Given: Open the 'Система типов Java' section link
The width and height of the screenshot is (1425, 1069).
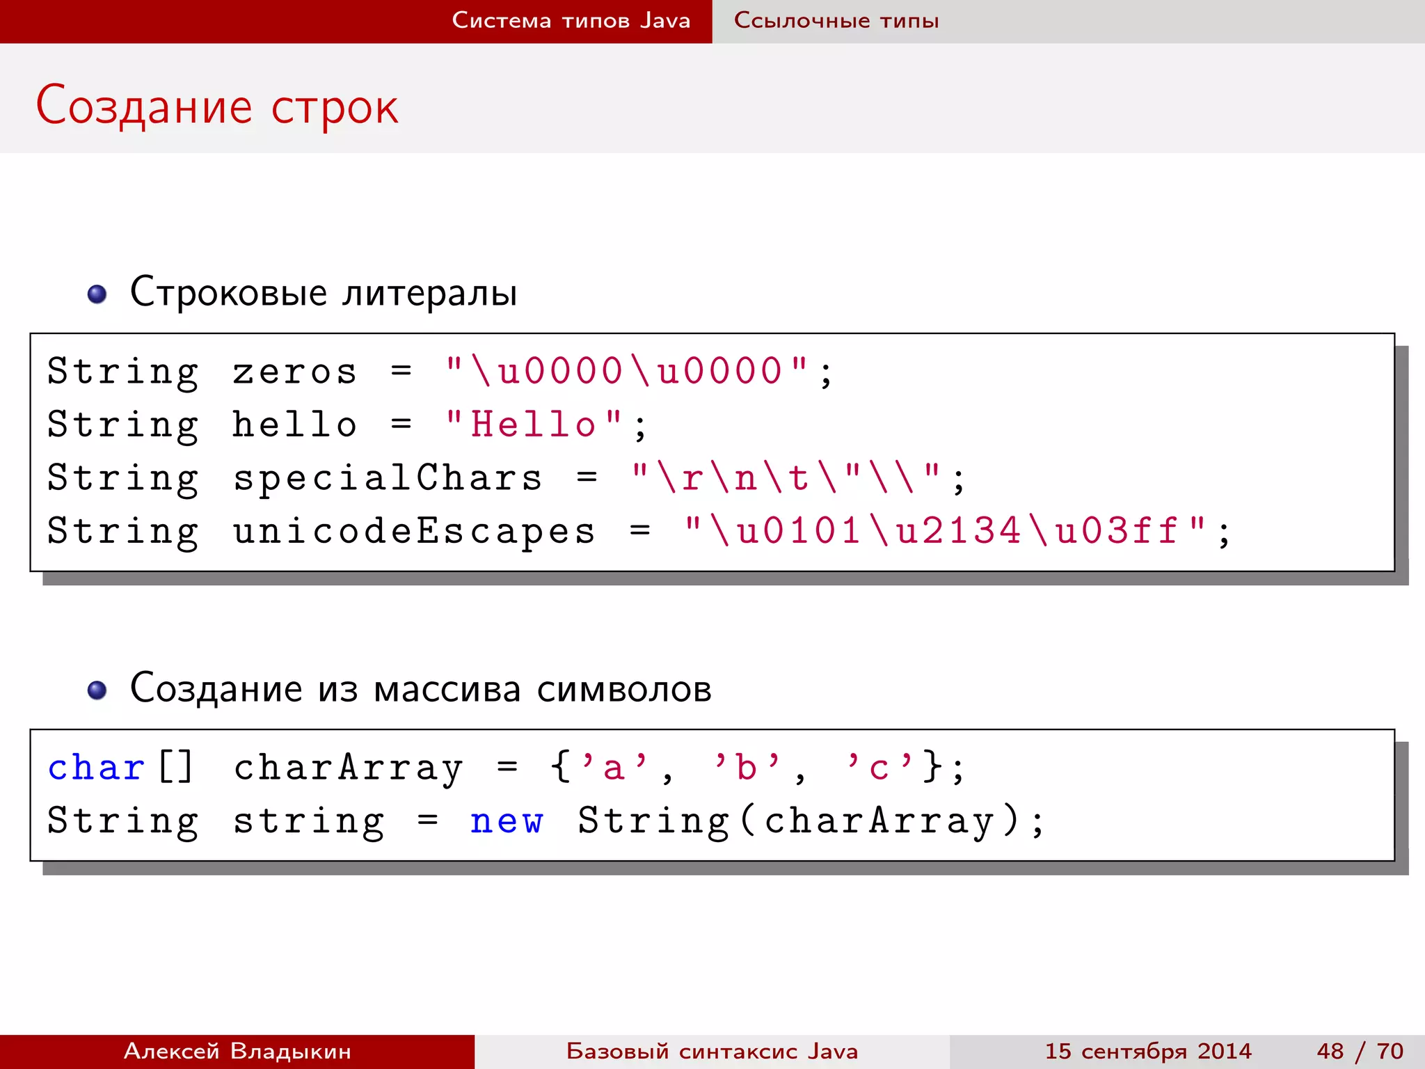Looking at the screenshot, I should click(x=571, y=20).
